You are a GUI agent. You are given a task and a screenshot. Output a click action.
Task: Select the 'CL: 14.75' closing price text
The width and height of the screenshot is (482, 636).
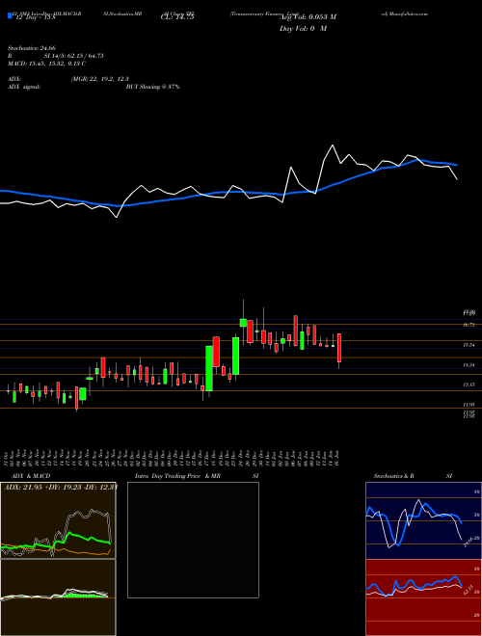click(x=176, y=17)
